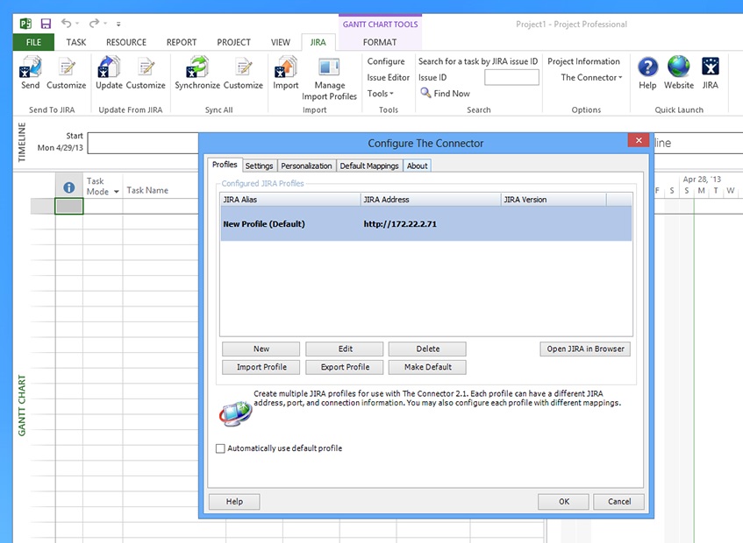Open the About tab in the dialog

(x=417, y=166)
